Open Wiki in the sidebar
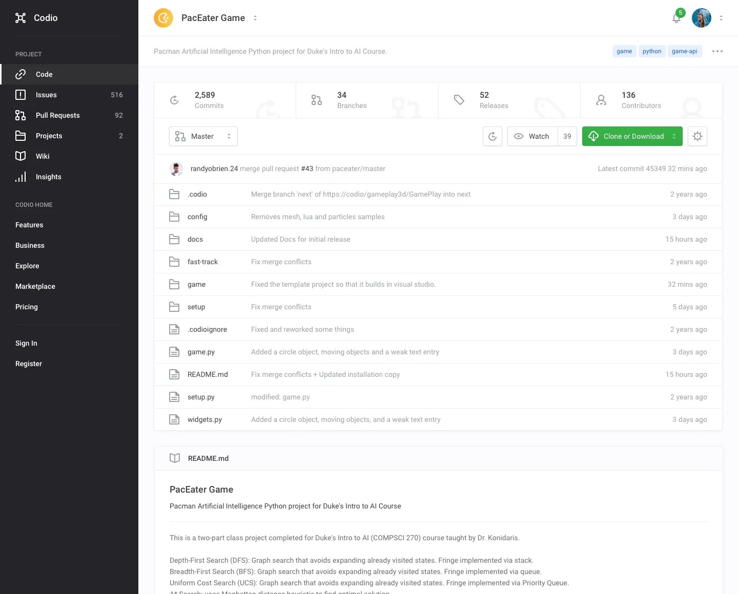Viewport: 738px width, 594px height. pyautogui.click(x=69, y=156)
